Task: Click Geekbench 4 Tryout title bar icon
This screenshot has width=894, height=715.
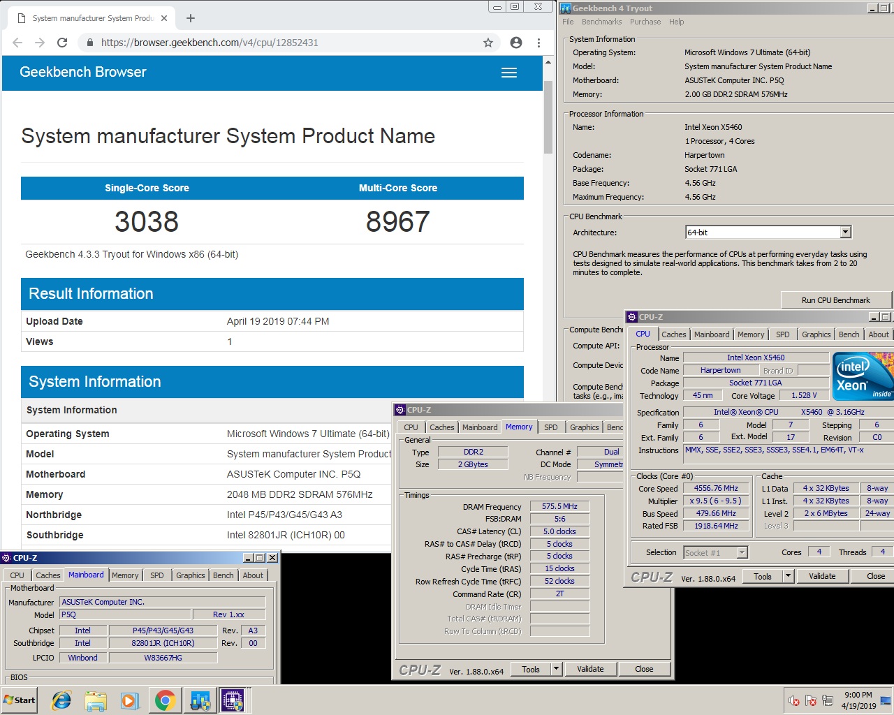Action: pos(566,8)
